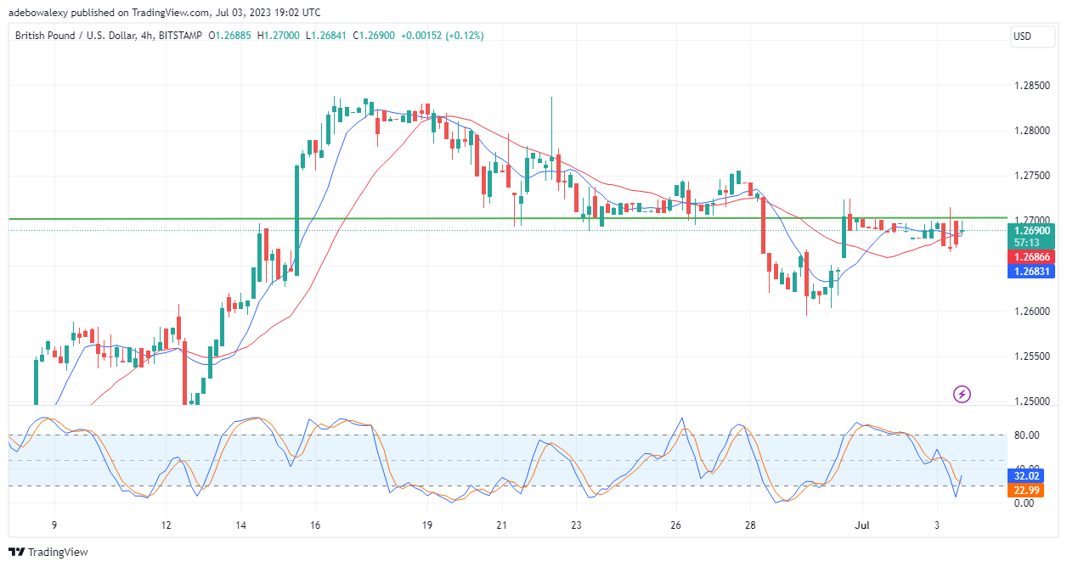Image resolution: width=1067 pixels, height=567 pixels.
Task: Click the green horizontal resistance line
Action: (x=507, y=218)
